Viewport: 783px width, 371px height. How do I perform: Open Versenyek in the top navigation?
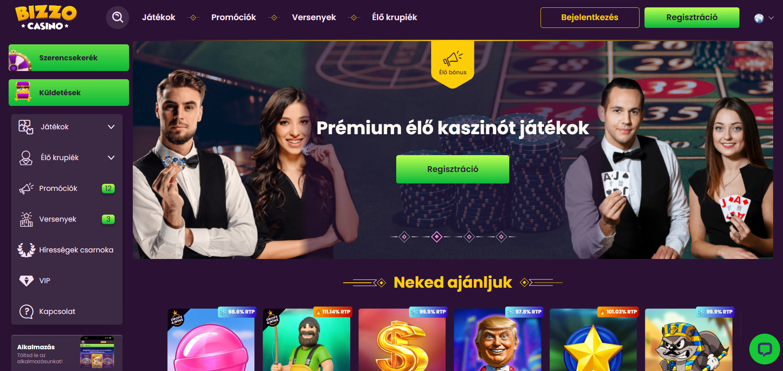point(314,17)
